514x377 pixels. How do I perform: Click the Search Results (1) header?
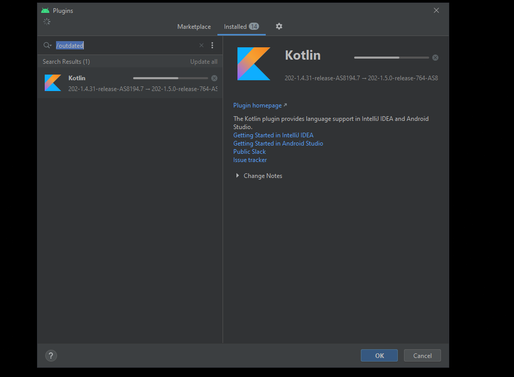pos(66,62)
